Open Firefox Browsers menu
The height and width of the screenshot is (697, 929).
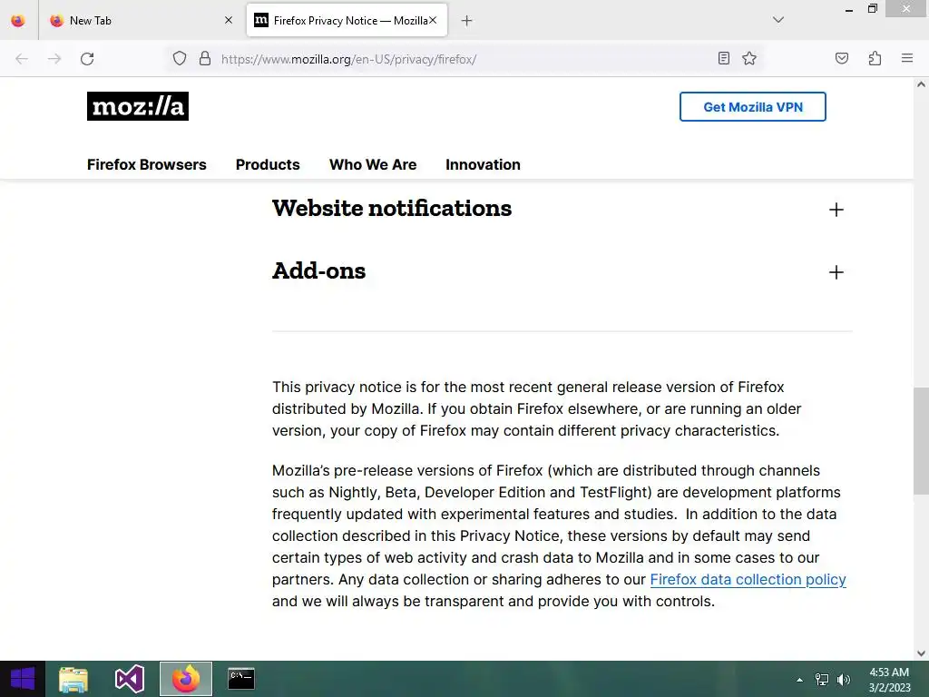(147, 165)
